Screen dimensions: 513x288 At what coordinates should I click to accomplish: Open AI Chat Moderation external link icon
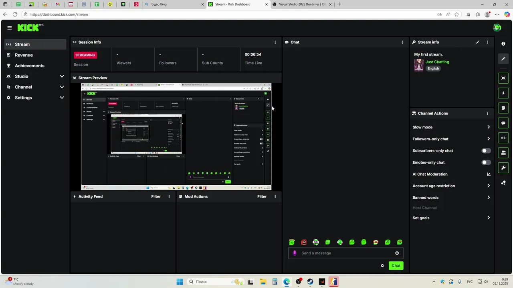(x=489, y=174)
